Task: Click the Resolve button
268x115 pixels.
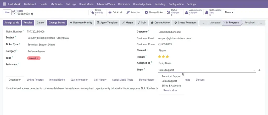Action: pyautogui.click(x=28, y=23)
